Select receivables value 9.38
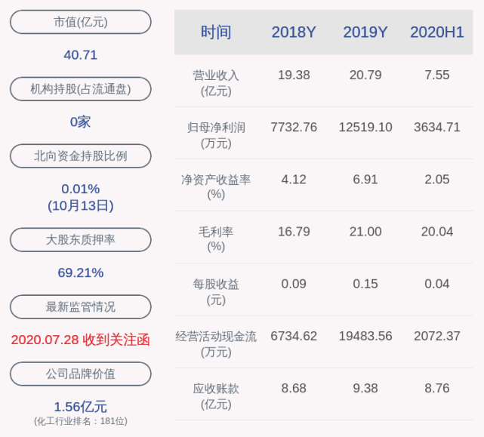484x437 pixels. 365,388
